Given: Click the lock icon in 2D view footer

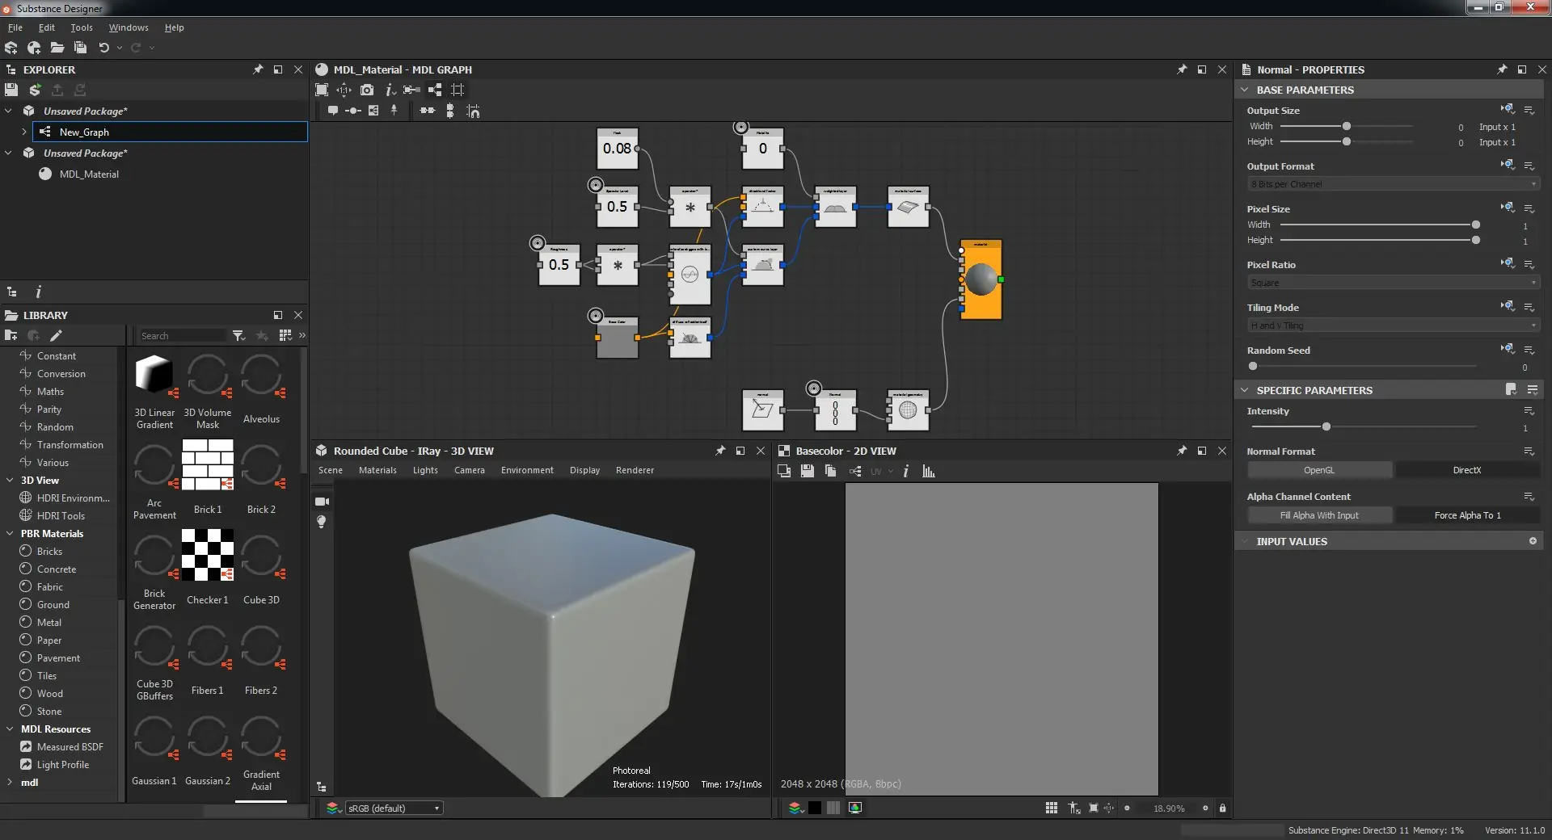Looking at the screenshot, I should [x=1222, y=808].
